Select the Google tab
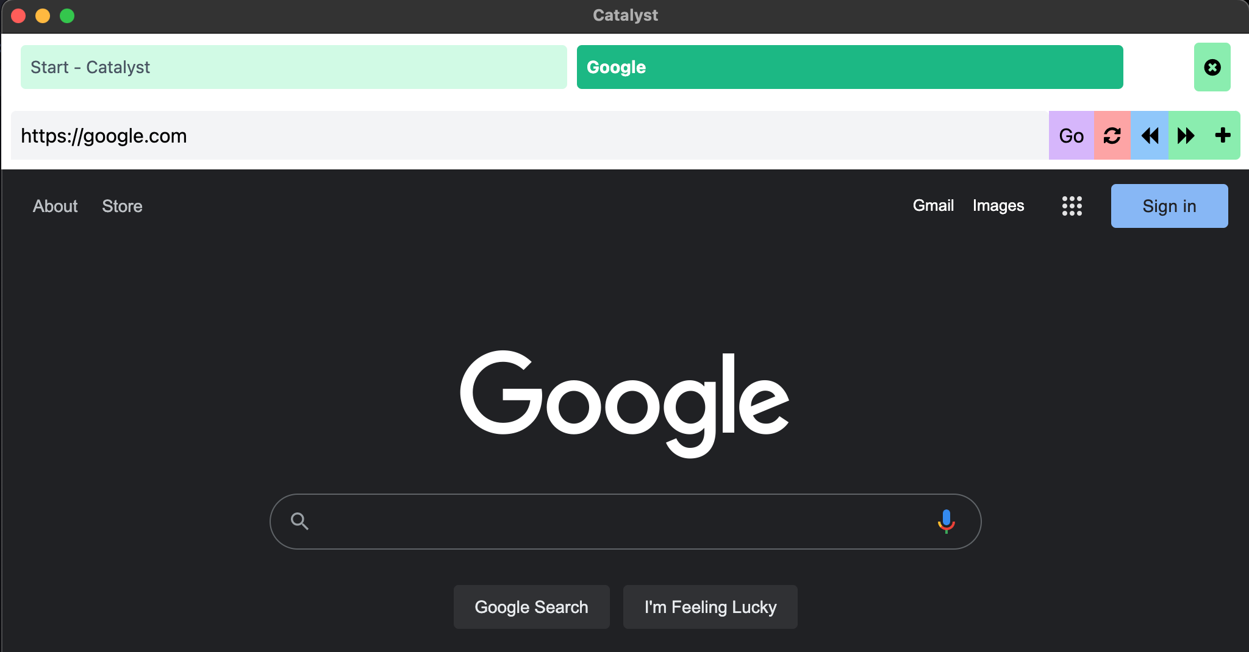Screen dimensions: 1249x652 click(x=850, y=67)
